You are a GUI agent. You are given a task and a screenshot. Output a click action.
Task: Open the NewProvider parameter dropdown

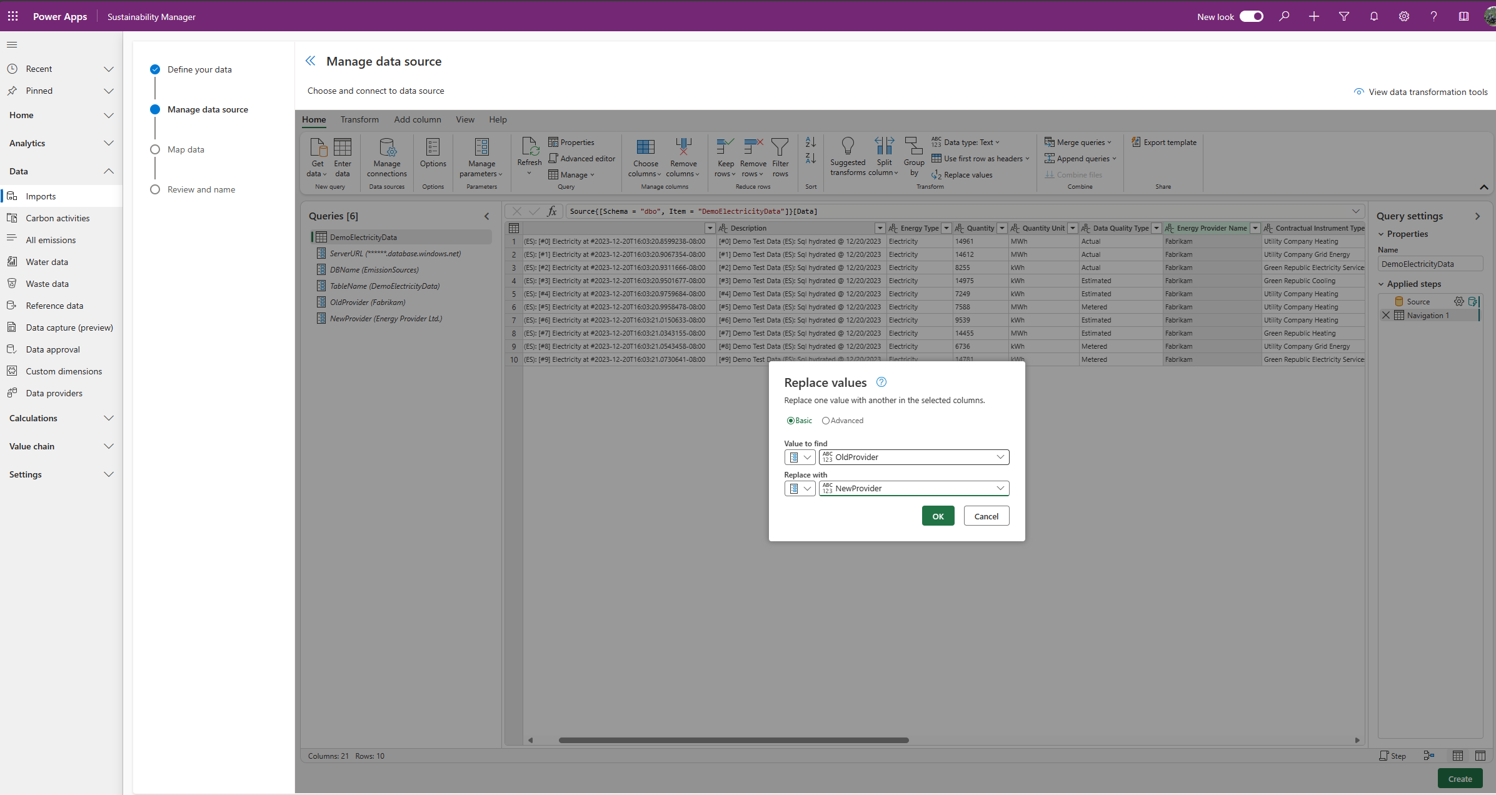pyautogui.click(x=914, y=488)
